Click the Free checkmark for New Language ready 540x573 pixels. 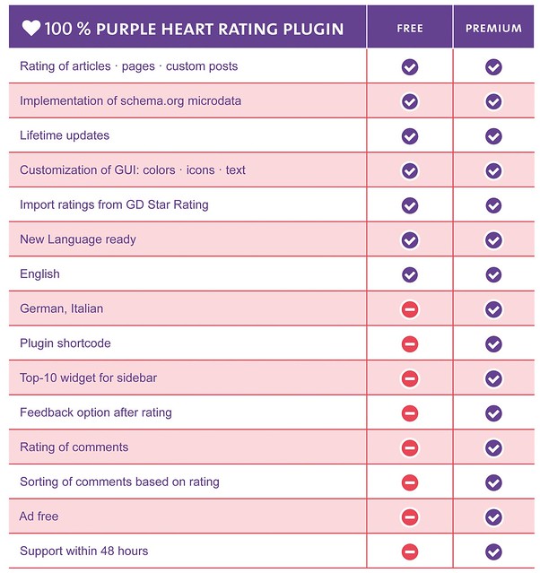[409, 240]
